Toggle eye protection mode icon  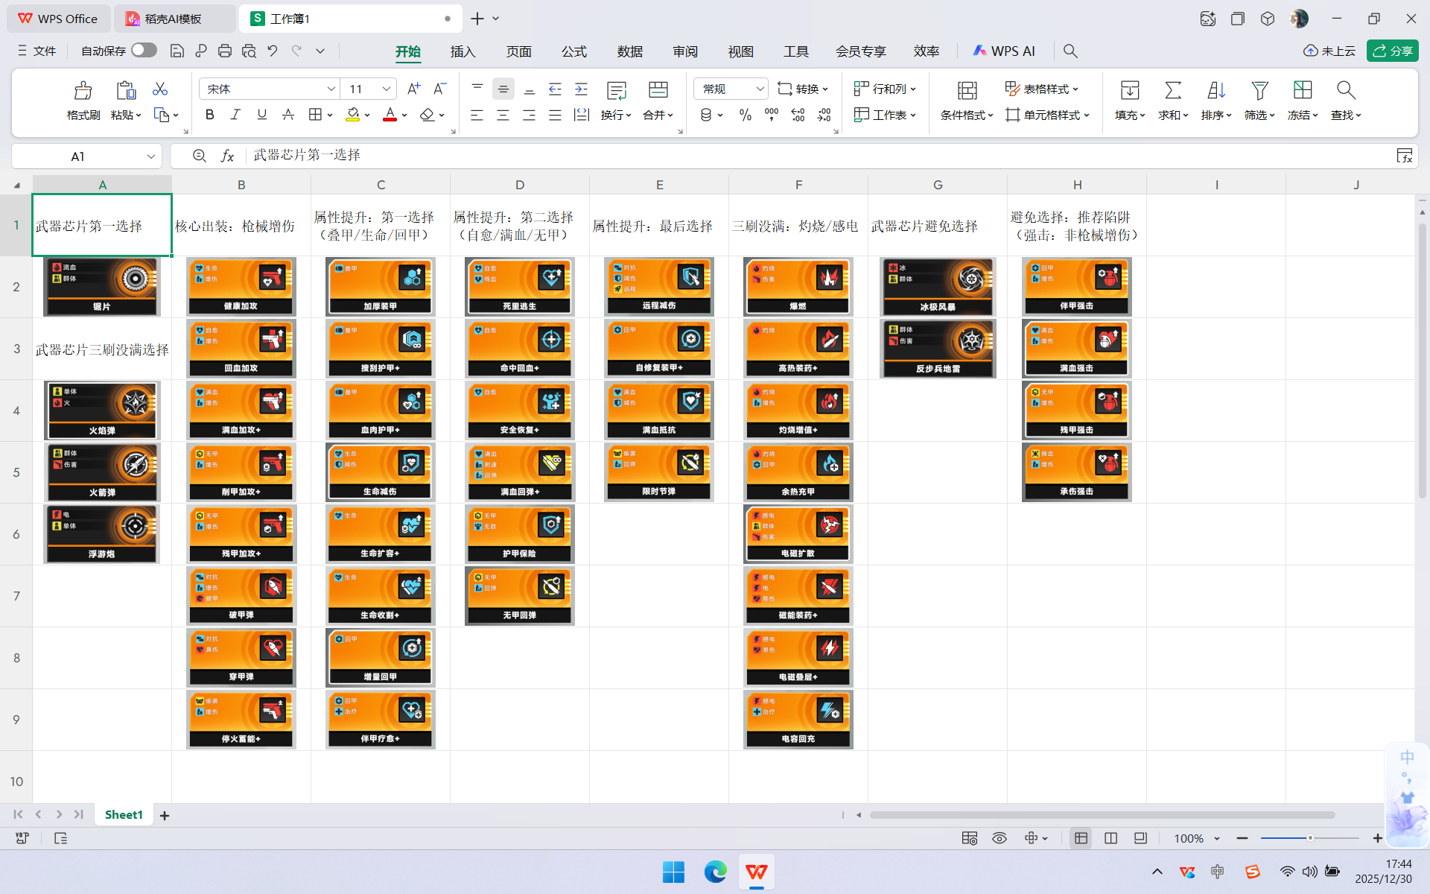click(1000, 838)
